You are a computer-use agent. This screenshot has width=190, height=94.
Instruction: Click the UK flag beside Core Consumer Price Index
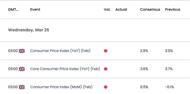[x=22, y=69]
